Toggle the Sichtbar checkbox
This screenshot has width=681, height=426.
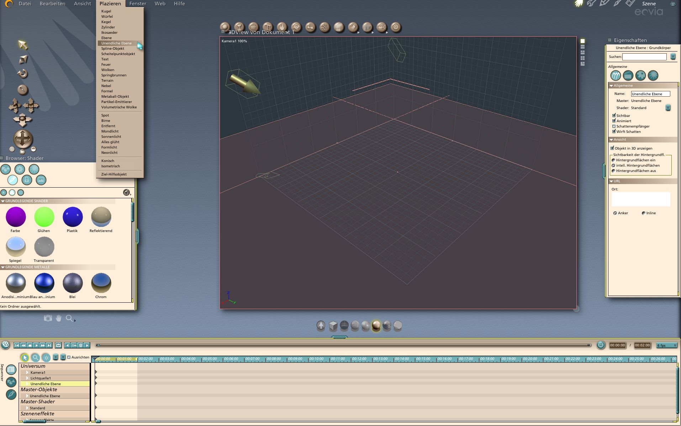coord(614,115)
